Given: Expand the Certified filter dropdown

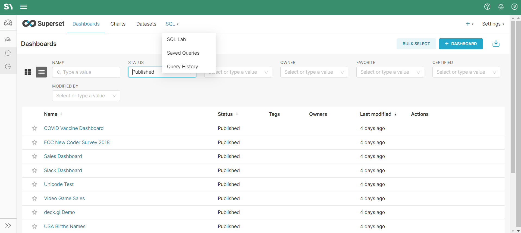Looking at the screenshot, I should pyautogui.click(x=466, y=72).
